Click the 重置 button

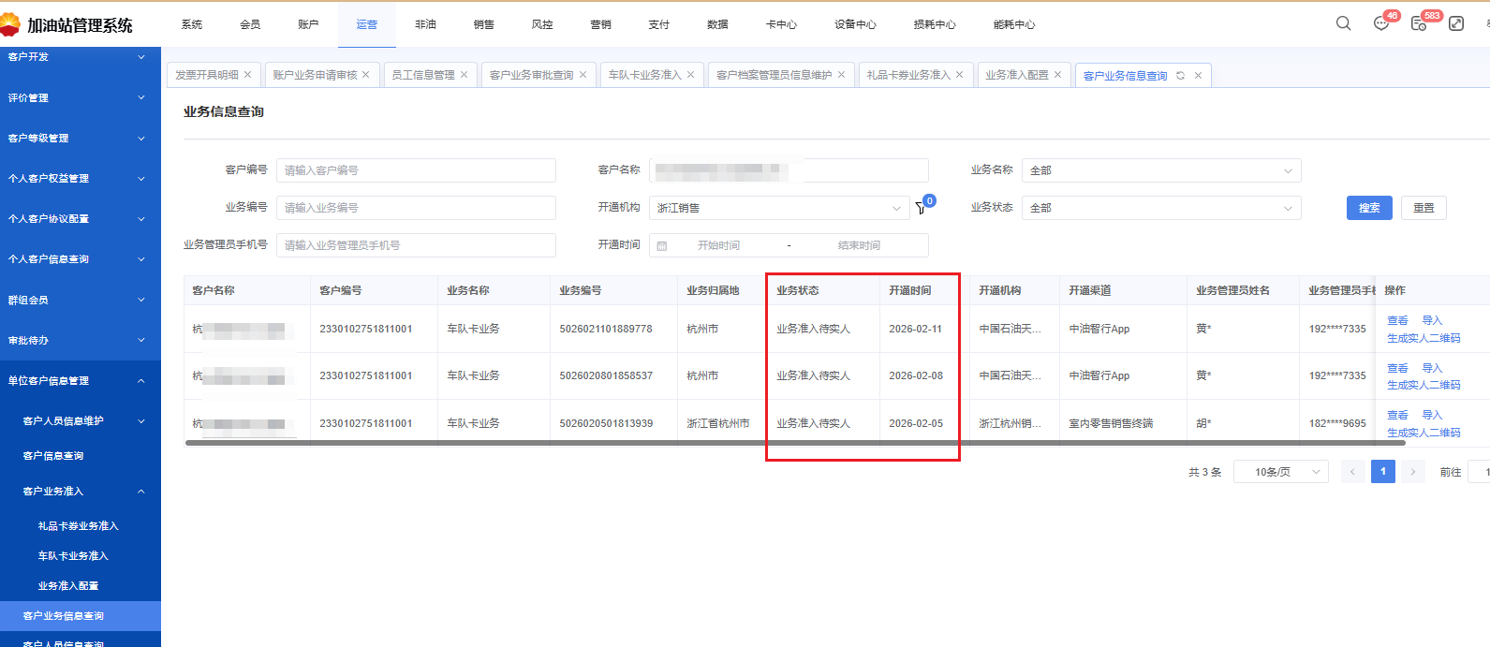pos(1424,208)
